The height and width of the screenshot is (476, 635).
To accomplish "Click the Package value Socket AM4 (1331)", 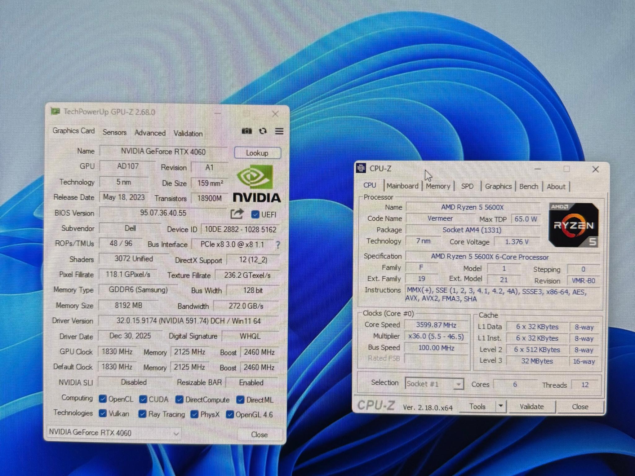I will (472, 230).
